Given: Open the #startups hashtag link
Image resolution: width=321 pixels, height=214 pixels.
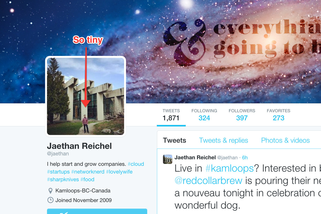Looking at the screenshot, I should (x=58, y=172).
